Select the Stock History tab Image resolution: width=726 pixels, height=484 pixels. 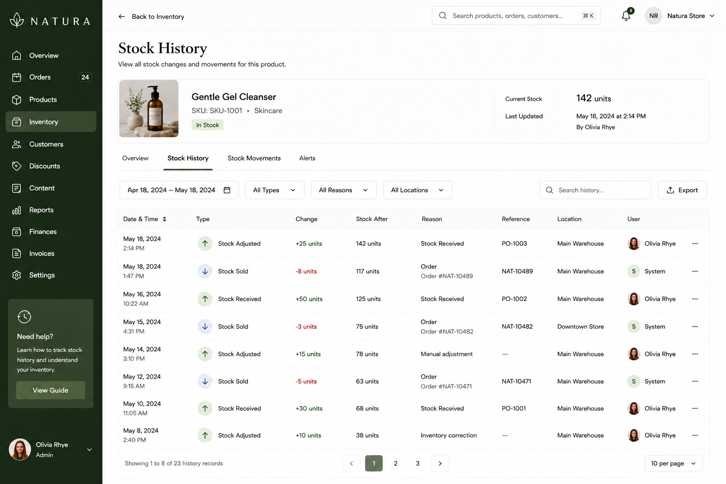point(188,158)
